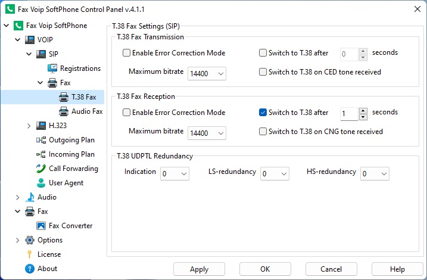
Task: Enable Error Correction Mode for Fax Transmission
Action: point(126,52)
